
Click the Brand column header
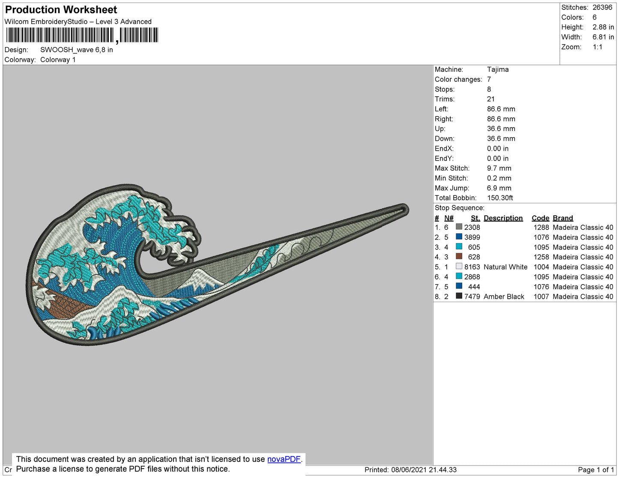(x=562, y=218)
